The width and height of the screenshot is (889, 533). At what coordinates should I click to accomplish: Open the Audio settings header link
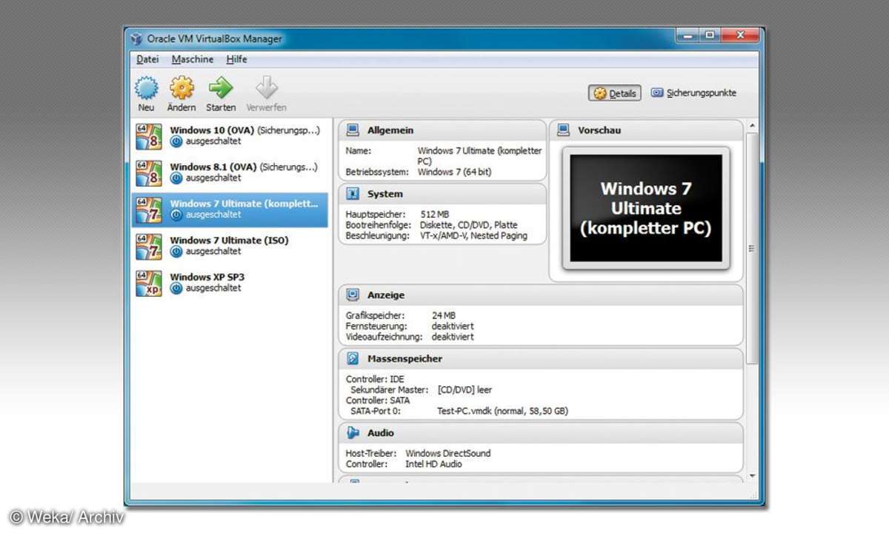381,432
